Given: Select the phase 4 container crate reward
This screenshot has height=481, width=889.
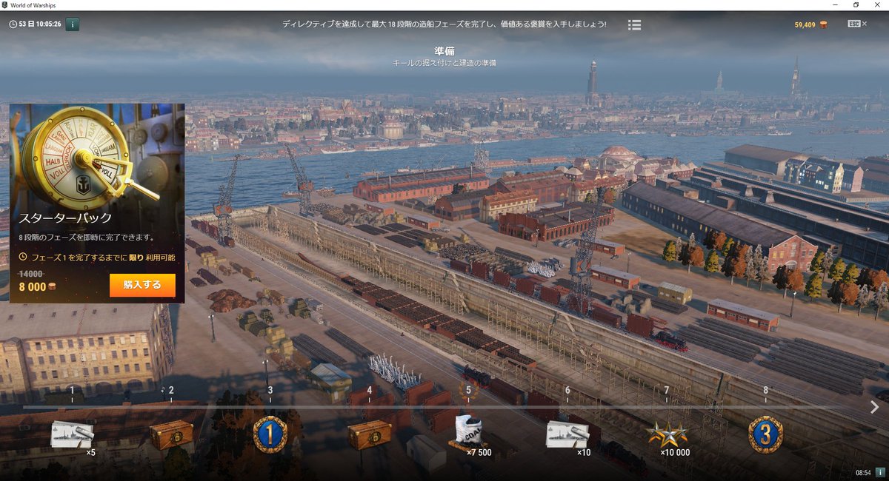Looking at the screenshot, I should pyautogui.click(x=370, y=434).
